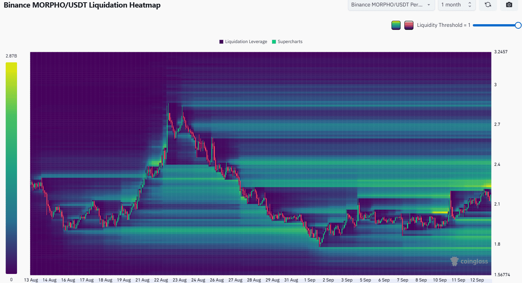This screenshot has height=283, width=522.
Task: Click the 3.2457 top price axis label
Action: [x=501, y=52]
